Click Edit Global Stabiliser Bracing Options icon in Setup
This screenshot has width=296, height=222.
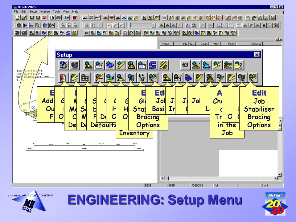coord(153,78)
